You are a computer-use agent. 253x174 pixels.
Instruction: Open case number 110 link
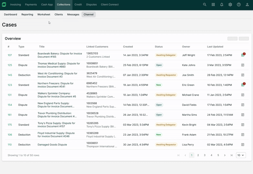coord(10,145)
